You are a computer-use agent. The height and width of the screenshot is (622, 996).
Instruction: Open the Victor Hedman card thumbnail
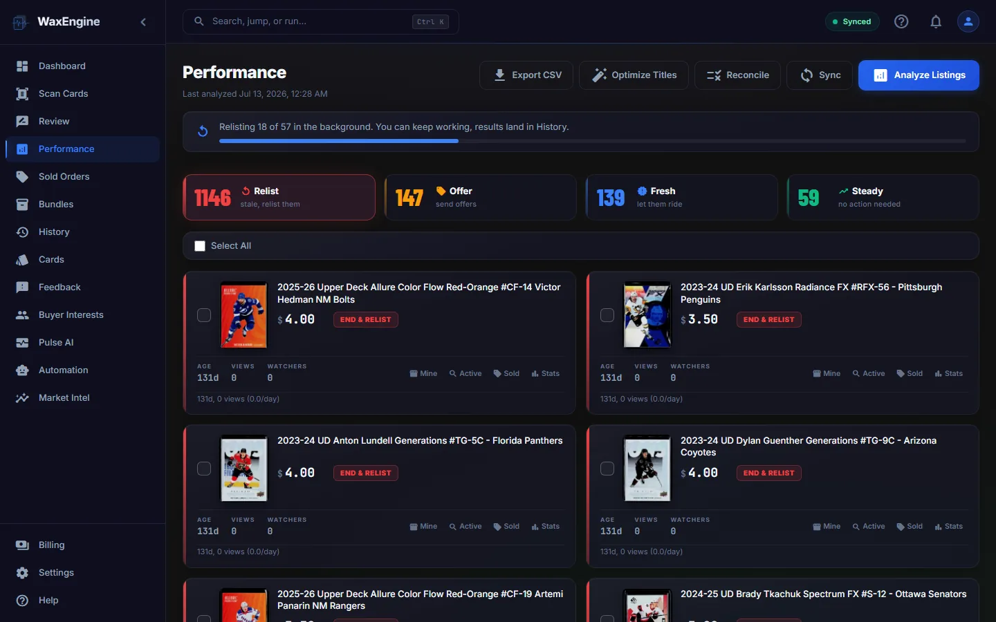pos(243,315)
